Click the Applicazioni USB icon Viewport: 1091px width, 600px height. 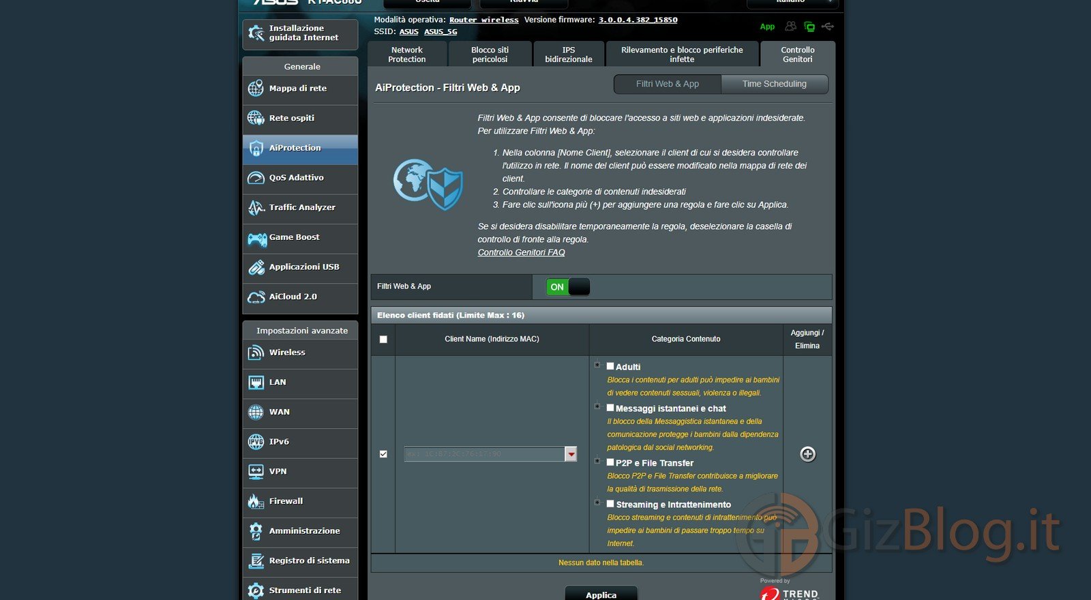(x=256, y=267)
